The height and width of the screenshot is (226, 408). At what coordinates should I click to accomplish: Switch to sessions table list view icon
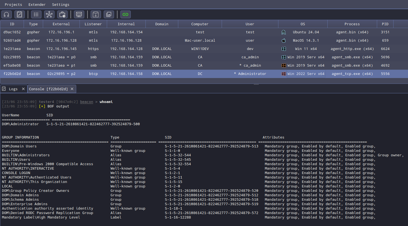coord(36,14)
